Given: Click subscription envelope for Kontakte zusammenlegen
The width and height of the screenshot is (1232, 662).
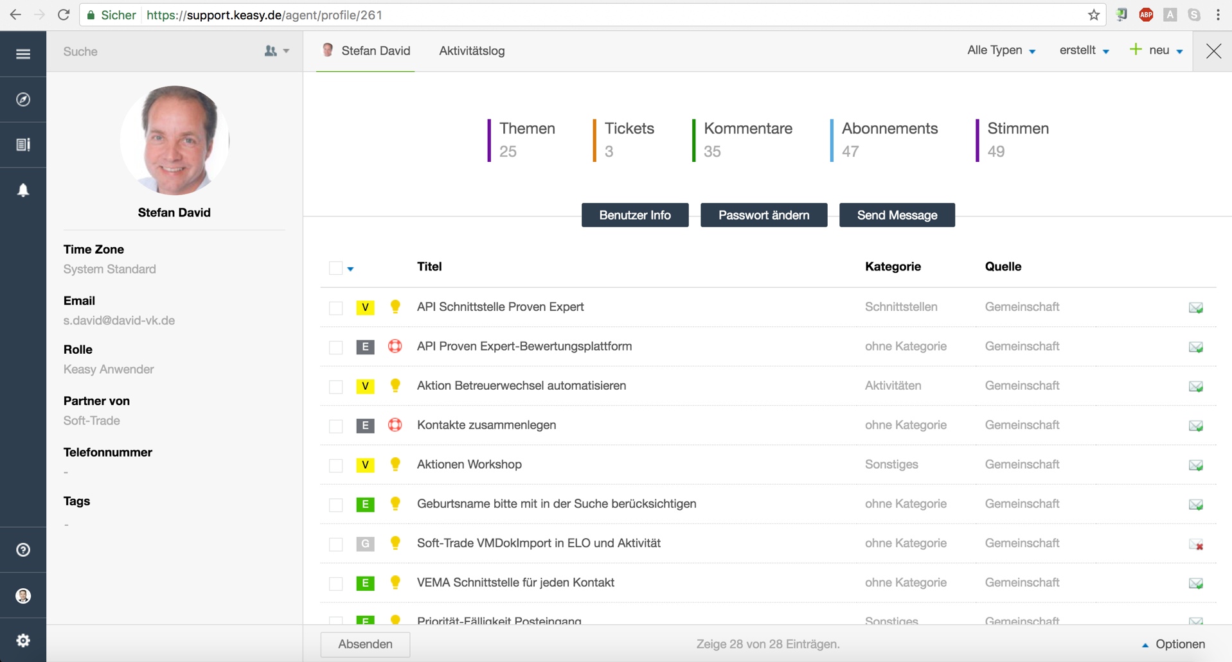Looking at the screenshot, I should click(1195, 426).
